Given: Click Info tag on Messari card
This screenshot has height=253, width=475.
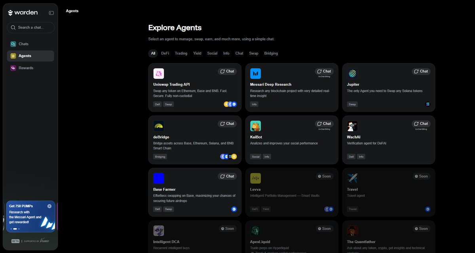Looking at the screenshot, I should pyautogui.click(x=254, y=104).
